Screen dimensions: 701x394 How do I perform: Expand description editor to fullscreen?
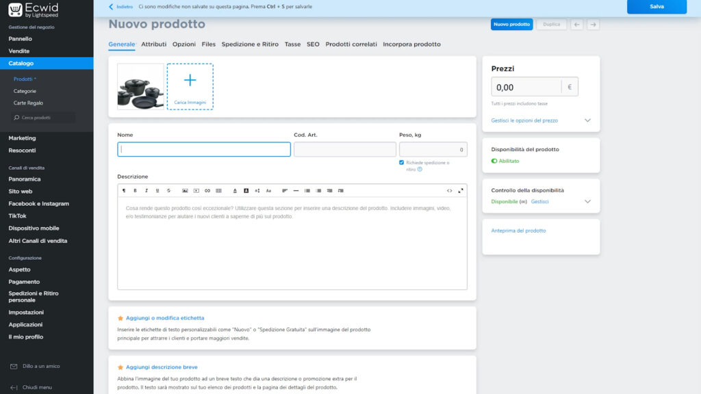(x=461, y=190)
